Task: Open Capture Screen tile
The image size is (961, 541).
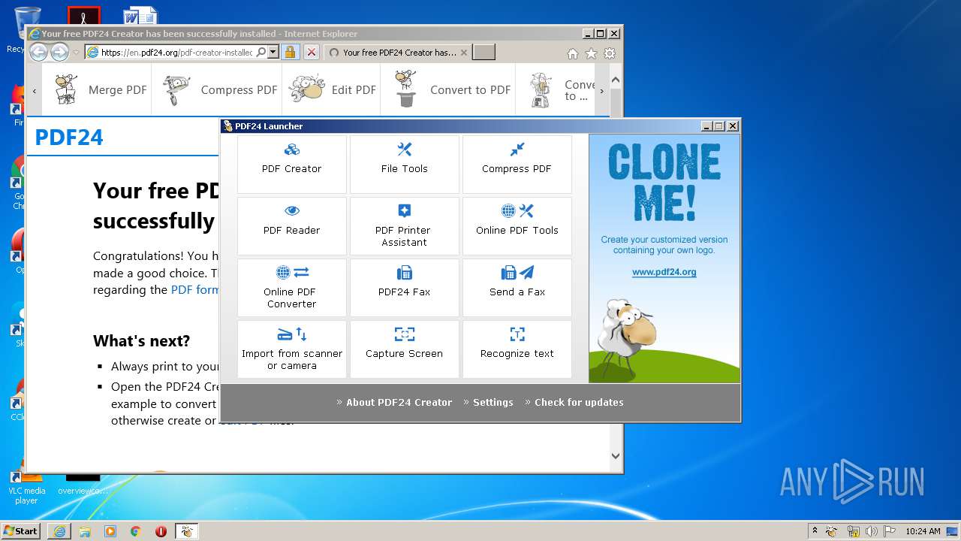Action: (x=405, y=349)
